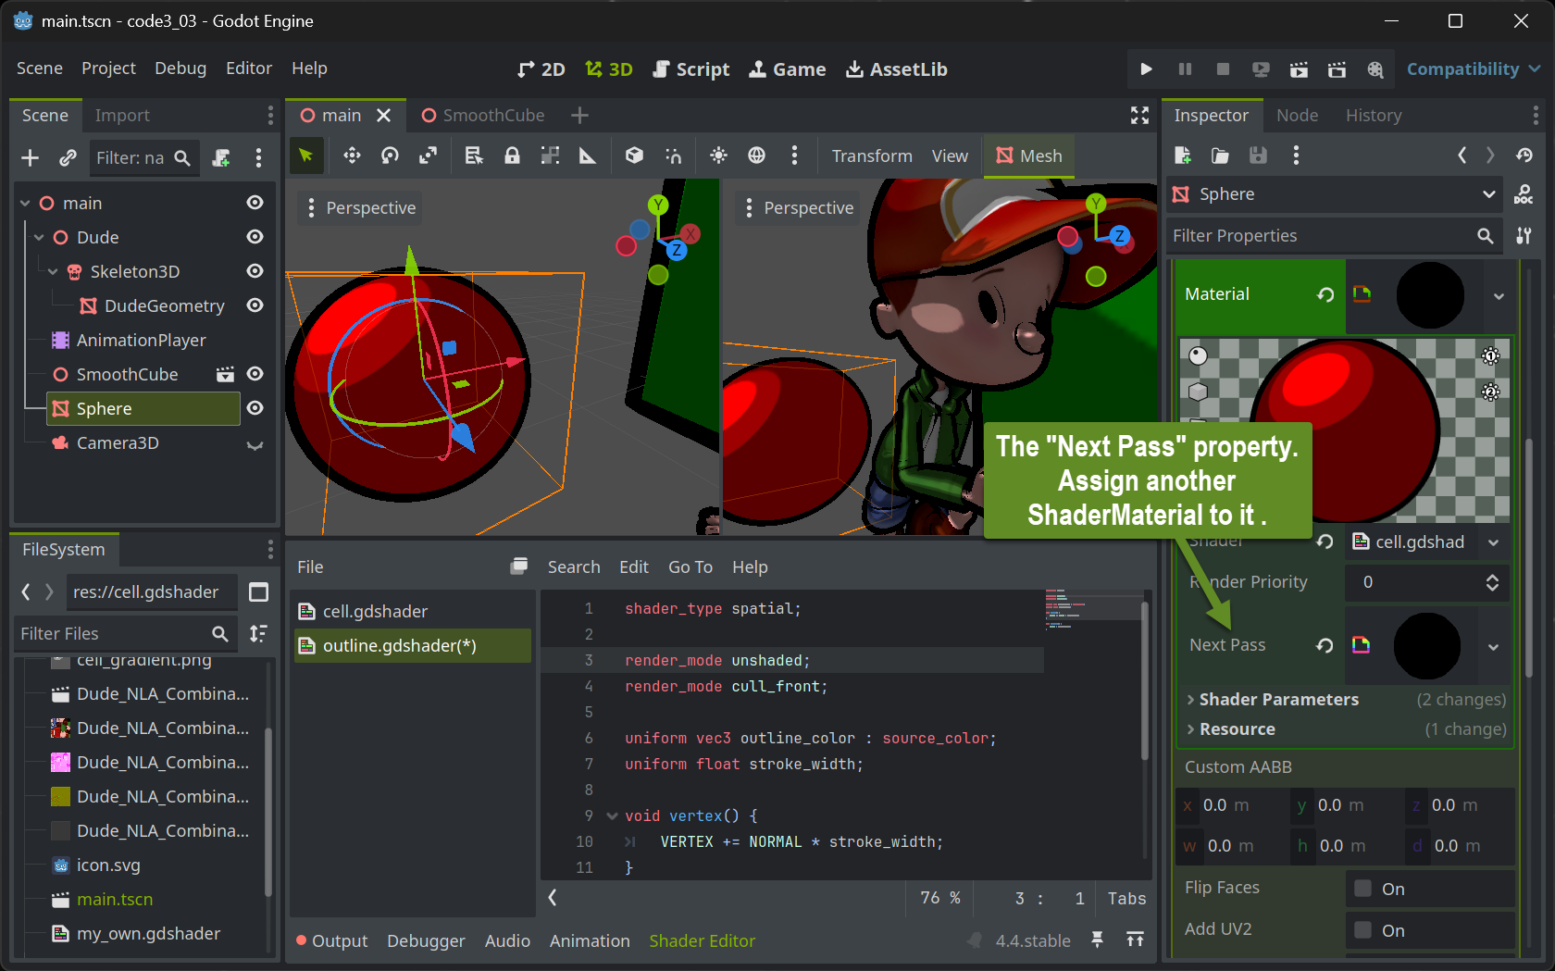Open the Compatibility renderer dropdown
Viewport: 1555px width, 971px height.
[x=1474, y=69]
